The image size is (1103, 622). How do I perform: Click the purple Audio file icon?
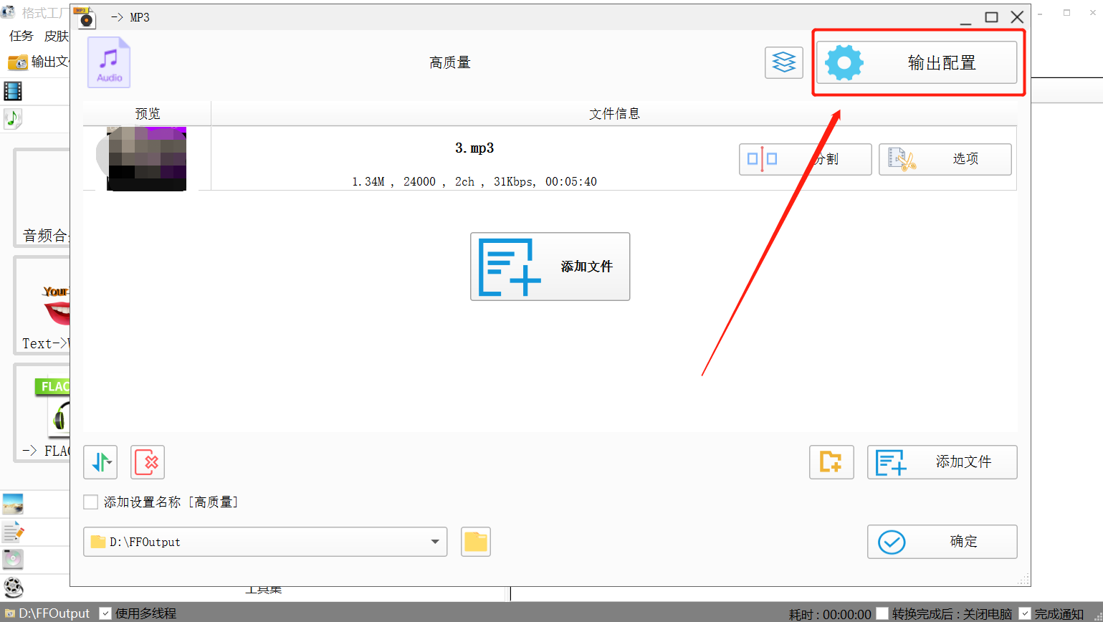click(109, 63)
